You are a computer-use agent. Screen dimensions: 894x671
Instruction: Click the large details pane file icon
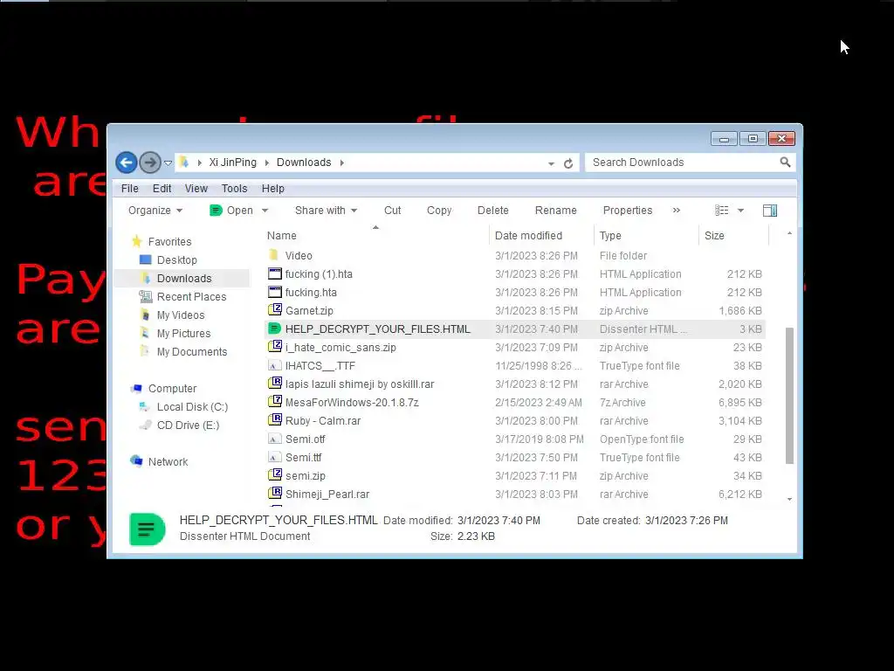tap(147, 529)
